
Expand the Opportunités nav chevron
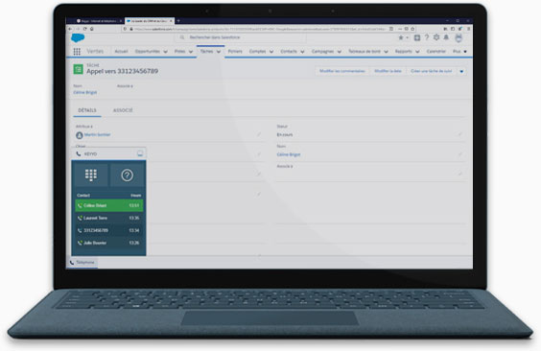tap(165, 52)
